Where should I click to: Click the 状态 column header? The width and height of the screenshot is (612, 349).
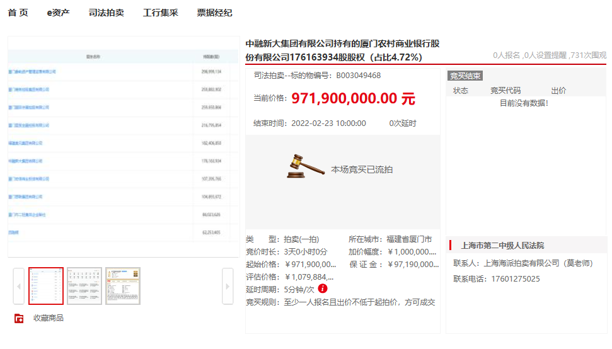click(x=461, y=91)
